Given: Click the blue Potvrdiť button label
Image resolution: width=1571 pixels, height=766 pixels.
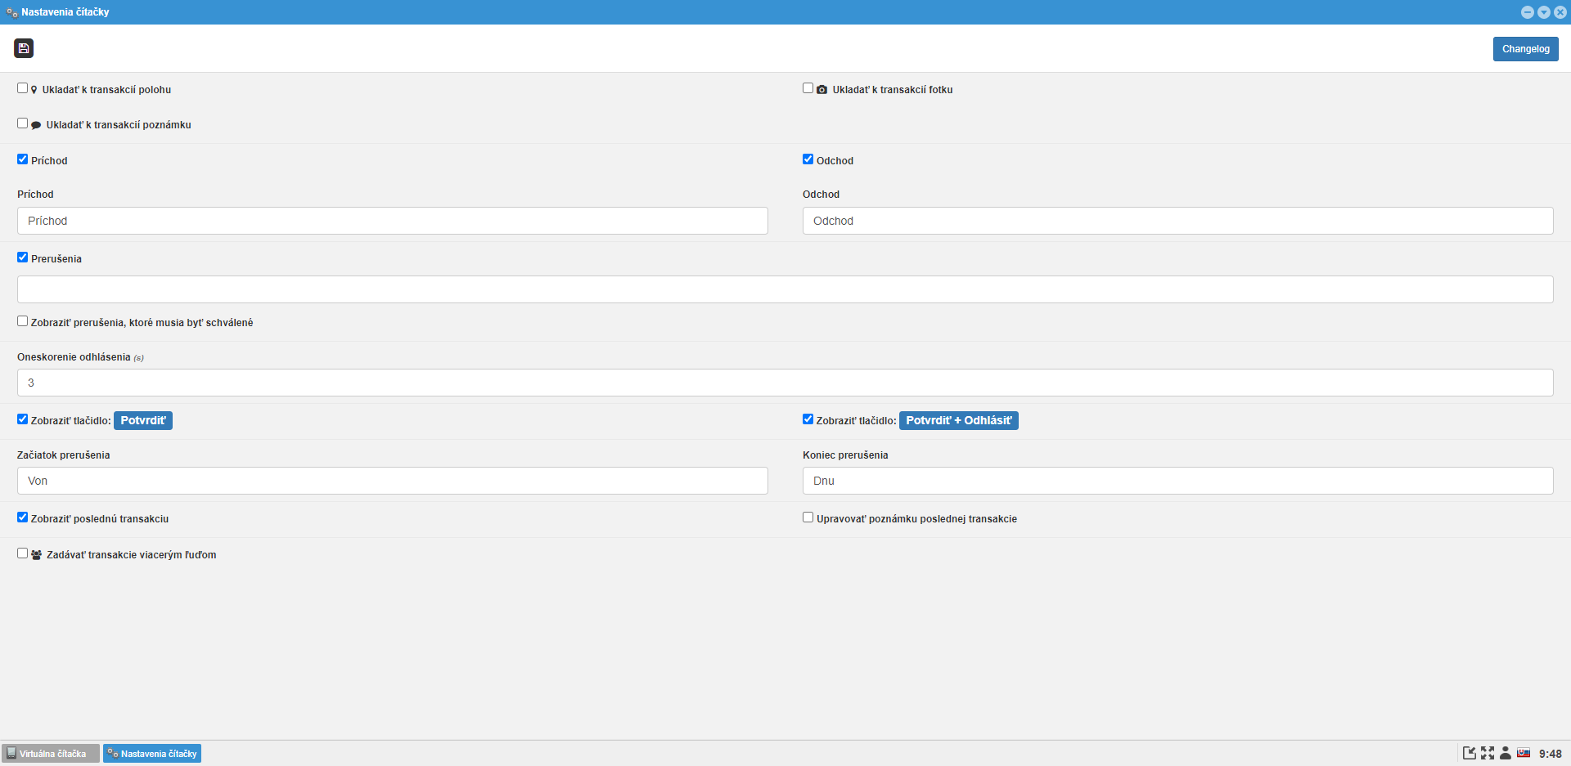Looking at the screenshot, I should [143, 420].
